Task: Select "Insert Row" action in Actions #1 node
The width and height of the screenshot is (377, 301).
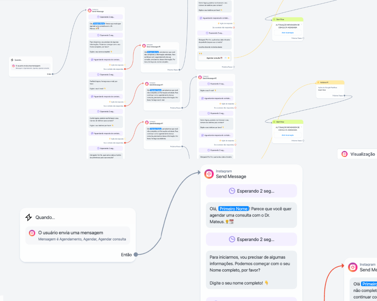Action: (x=321, y=90)
